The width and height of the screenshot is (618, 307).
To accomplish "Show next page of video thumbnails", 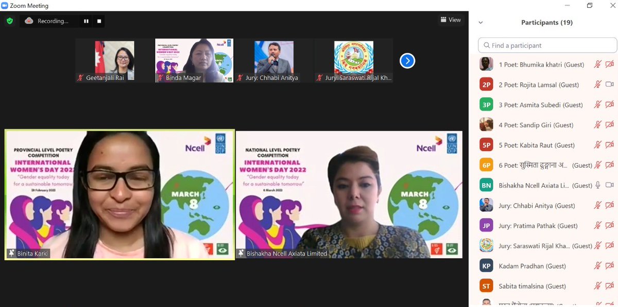I will coord(407,61).
